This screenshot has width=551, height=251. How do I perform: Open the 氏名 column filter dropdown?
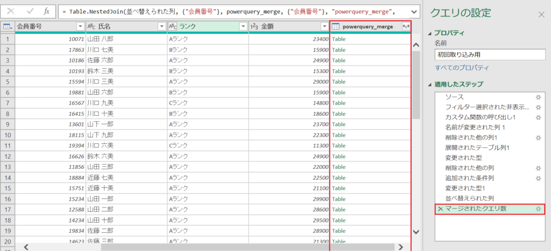tap(161, 27)
